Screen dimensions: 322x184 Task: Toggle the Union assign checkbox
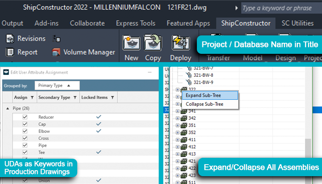pyautogui.click(x=25, y=180)
